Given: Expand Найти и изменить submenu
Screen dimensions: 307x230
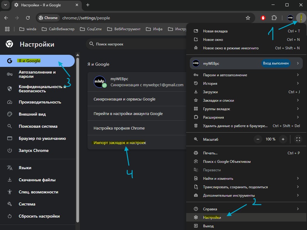Looking at the screenshot, I should 246,178.
